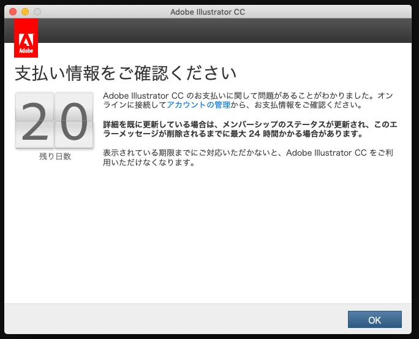This screenshot has width=419, height=339.
Task: Click the days-remaining counter digit 2
Action: click(35, 121)
